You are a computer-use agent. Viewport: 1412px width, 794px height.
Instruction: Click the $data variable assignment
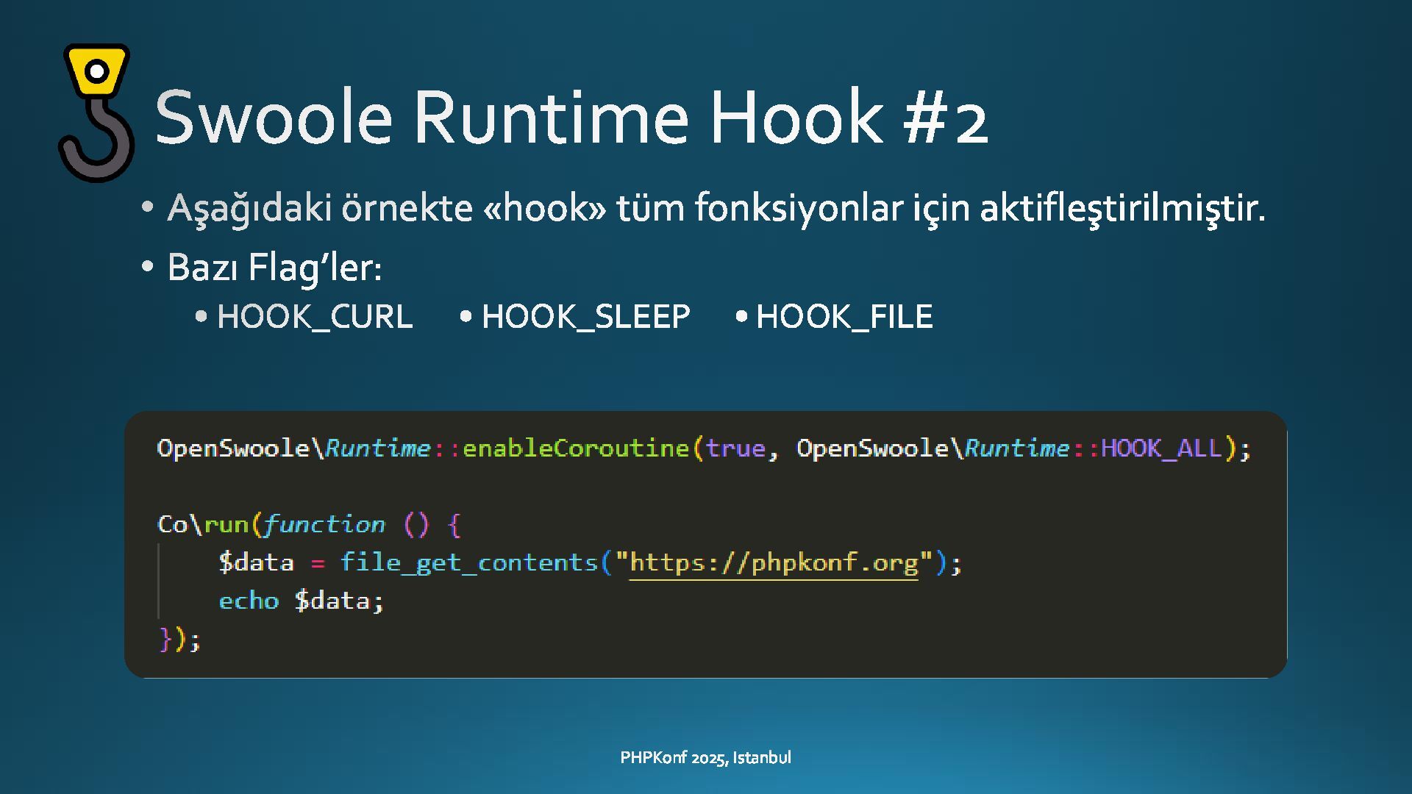tap(256, 563)
